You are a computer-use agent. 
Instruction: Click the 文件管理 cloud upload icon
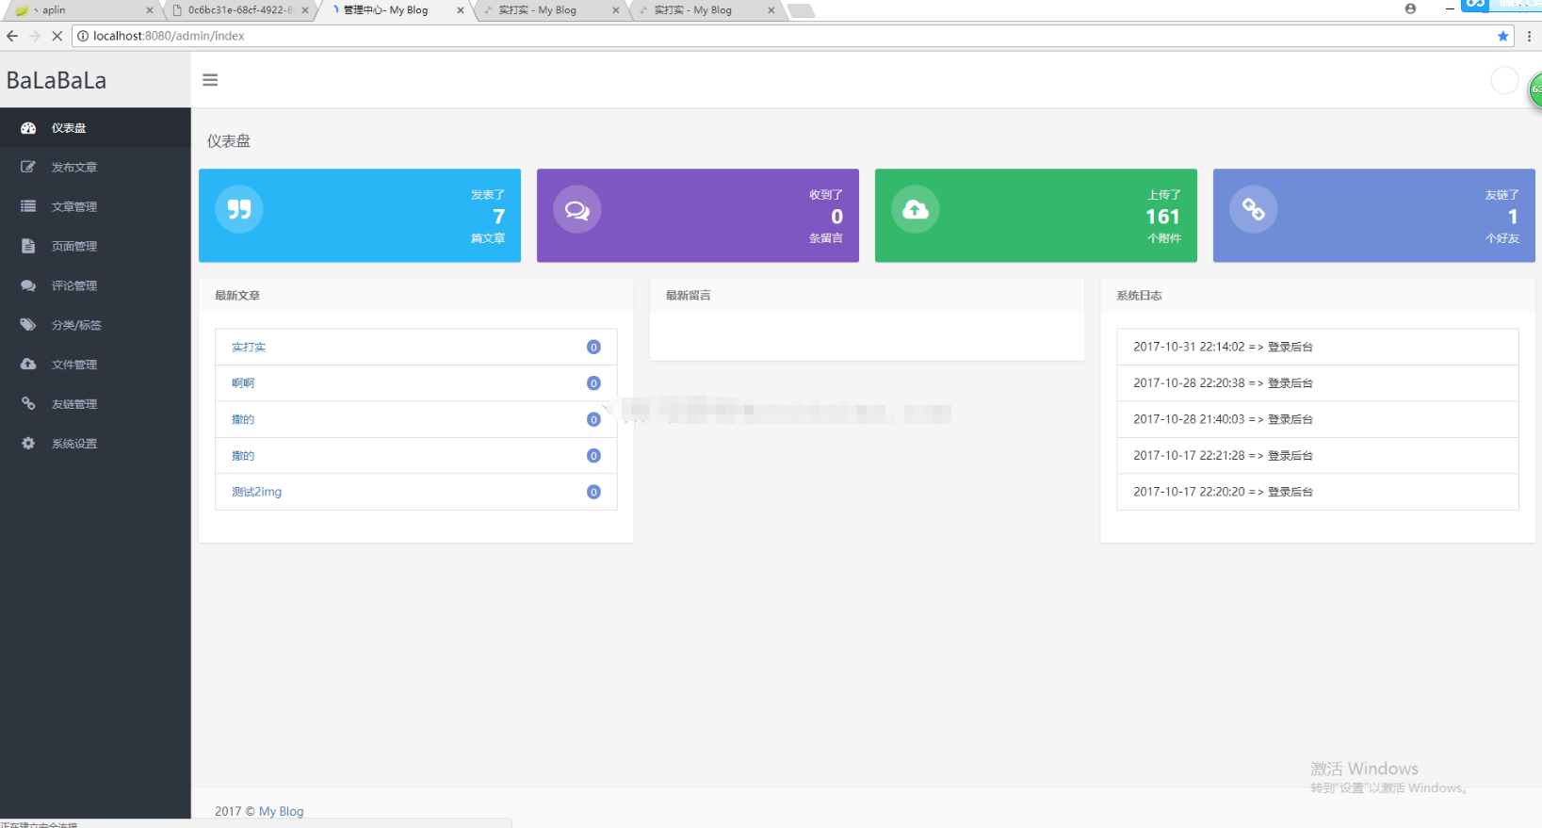tap(28, 364)
